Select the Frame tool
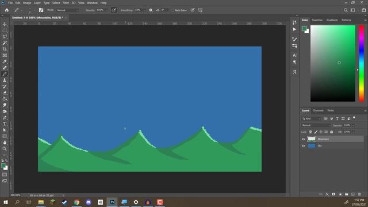Viewport: 368px width, 207px height. point(5,55)
